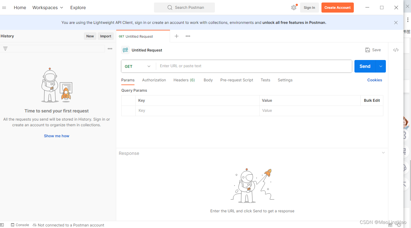Switch to the Authorization tab

(154, 80)
